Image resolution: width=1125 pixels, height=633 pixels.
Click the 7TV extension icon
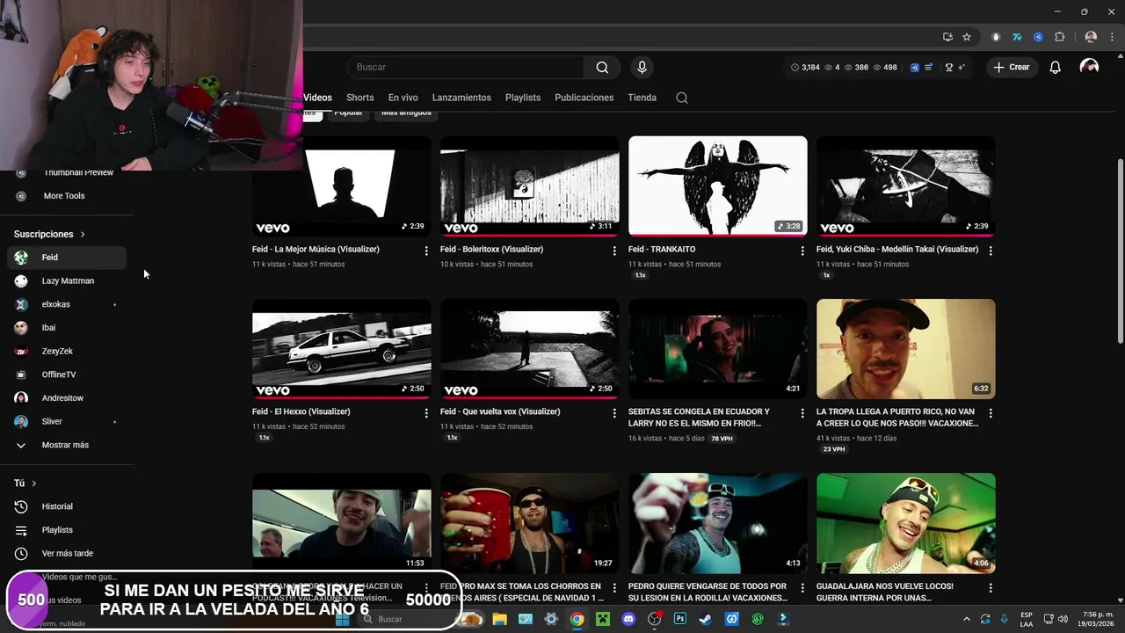(1017, 37)
